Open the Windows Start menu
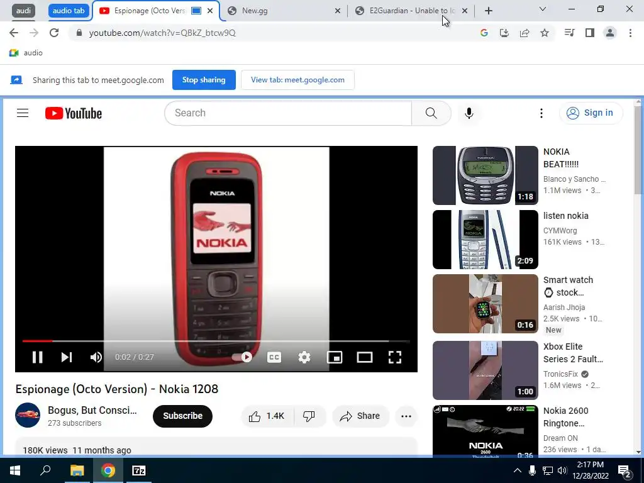 click(15, 470)
